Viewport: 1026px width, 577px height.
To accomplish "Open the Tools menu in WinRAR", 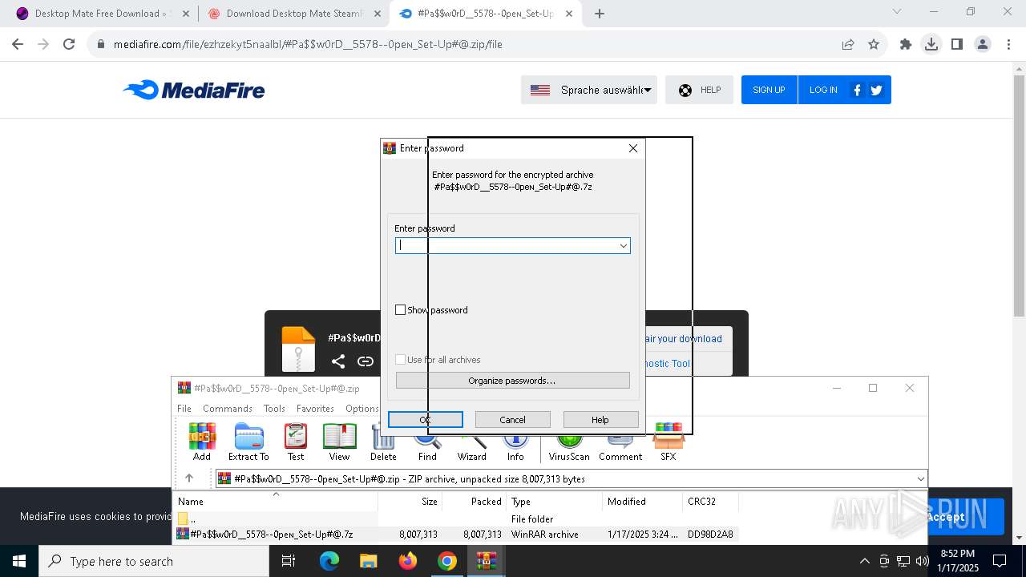I will pos(274,409).
